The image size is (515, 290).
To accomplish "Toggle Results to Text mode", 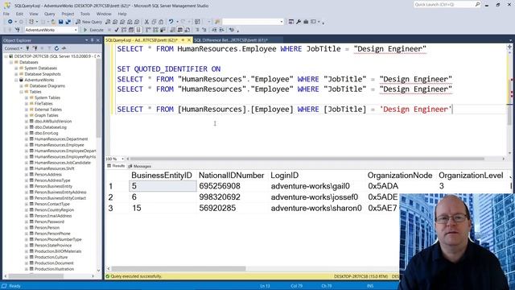I will click(173, 30).
